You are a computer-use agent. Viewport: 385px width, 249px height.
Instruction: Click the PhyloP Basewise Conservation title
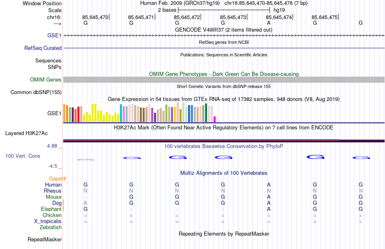(x=224, y=146)
